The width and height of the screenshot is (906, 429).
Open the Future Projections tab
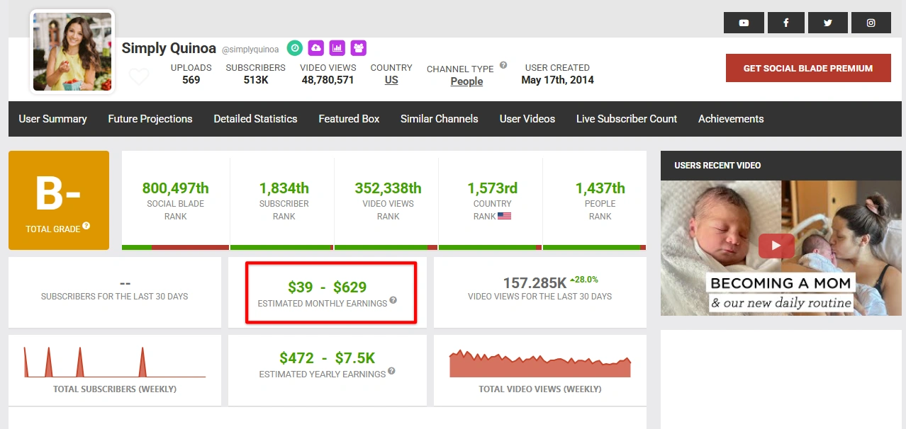point(150,119)
